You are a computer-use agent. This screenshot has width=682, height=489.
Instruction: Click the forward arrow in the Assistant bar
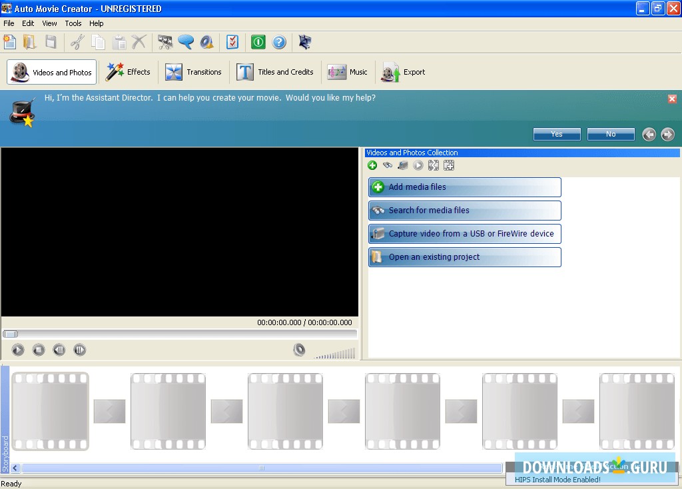click(x=667, y=134)
